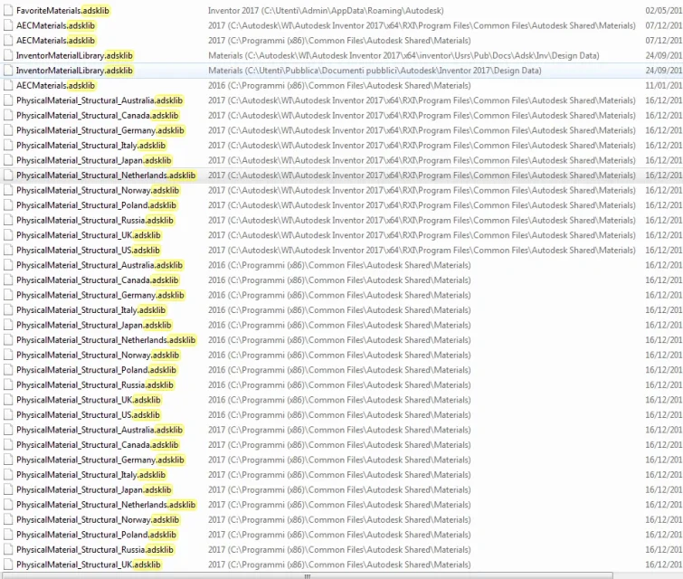Image resolution: width=683 pixels, height=579 pixels.
Task: Select the first PhysicalMaterial_Structural_Italy.adsklib file
Action: [91, 146]
